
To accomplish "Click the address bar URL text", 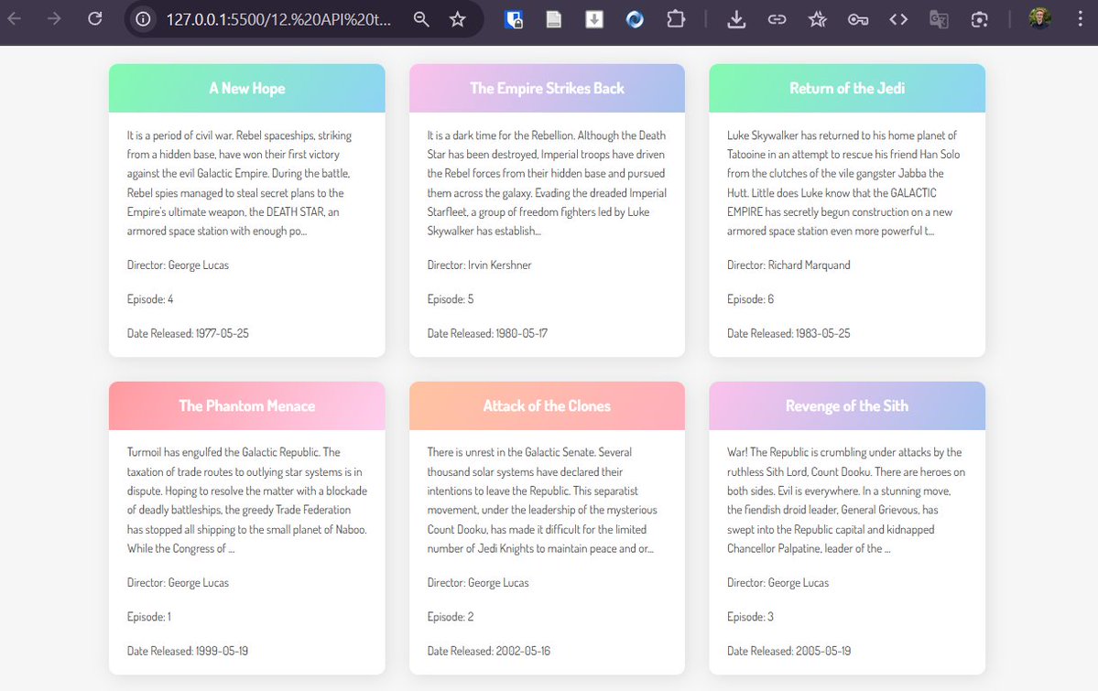I will [x=278, y=19].
